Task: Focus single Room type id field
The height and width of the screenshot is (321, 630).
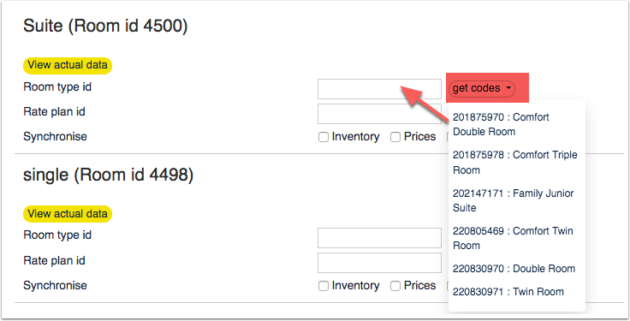Action: point(379,238)
